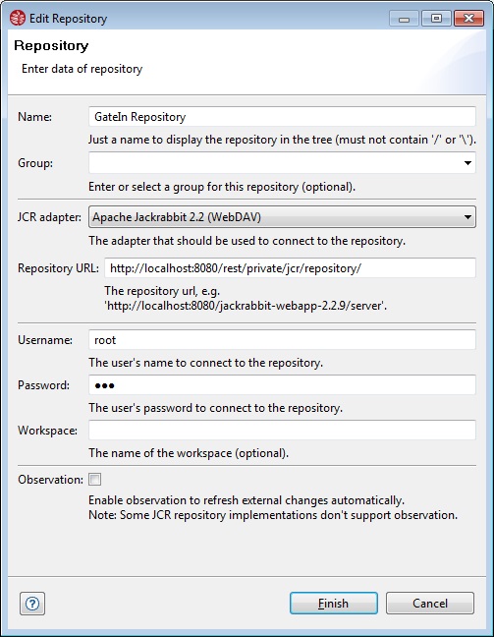Image resolution: width=494 pixels, height=637 pixels.
Task: Click the Edit Repository title bar text
Action: tap(68, 19)
